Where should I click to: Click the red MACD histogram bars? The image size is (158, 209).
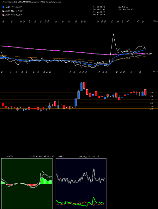pyautogui.click(x=31, y=185)
